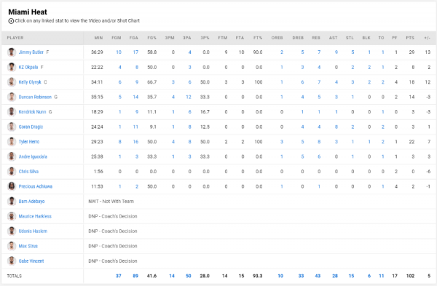The width and height of the screenshot is (437, 286).
Task: Click Kelly Olynyk's headshot icon
Action: pos(12,82)
